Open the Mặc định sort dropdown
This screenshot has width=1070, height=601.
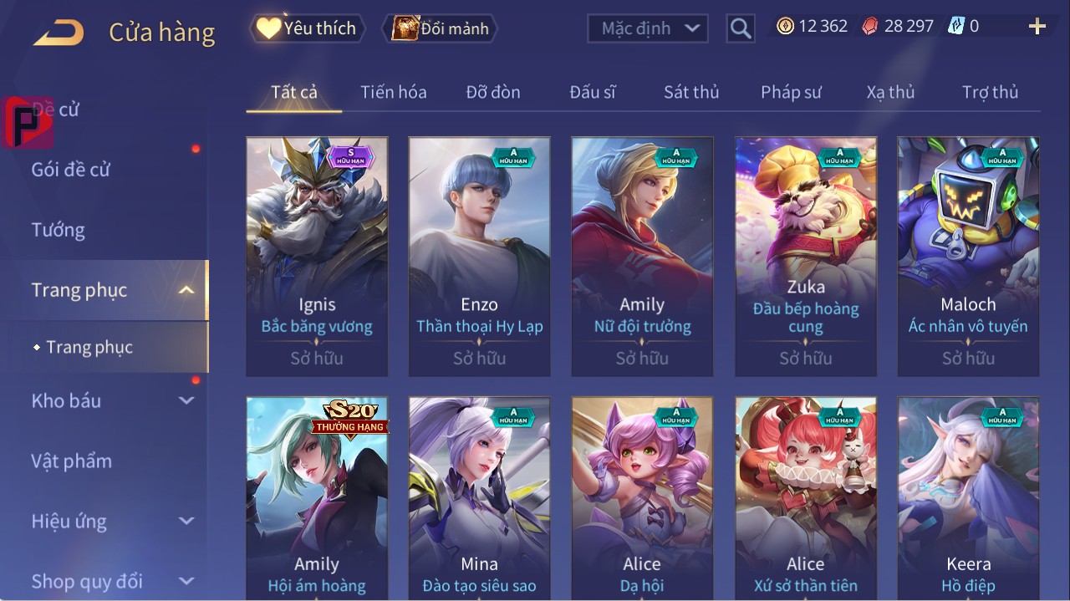click(648, 28)
